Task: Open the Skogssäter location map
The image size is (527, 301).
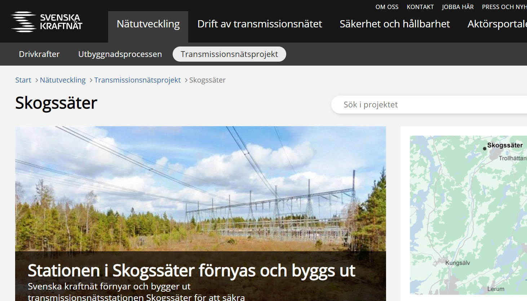Action: [468, 215]
